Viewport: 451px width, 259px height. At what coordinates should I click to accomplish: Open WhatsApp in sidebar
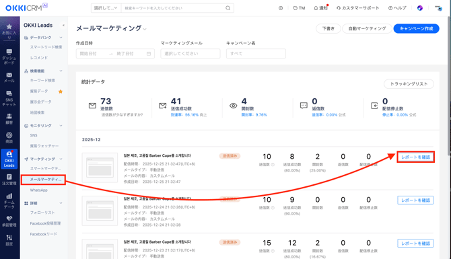pos(39,190)
